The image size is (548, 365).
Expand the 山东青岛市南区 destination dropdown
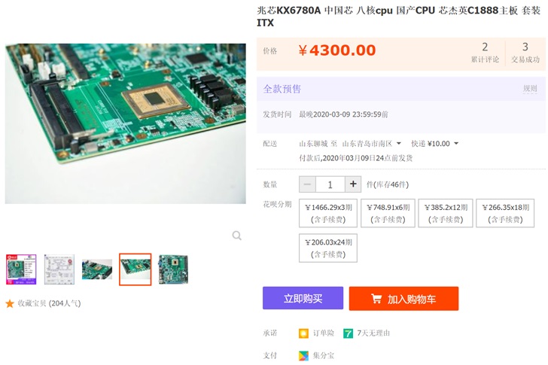[x=372, y=144]
